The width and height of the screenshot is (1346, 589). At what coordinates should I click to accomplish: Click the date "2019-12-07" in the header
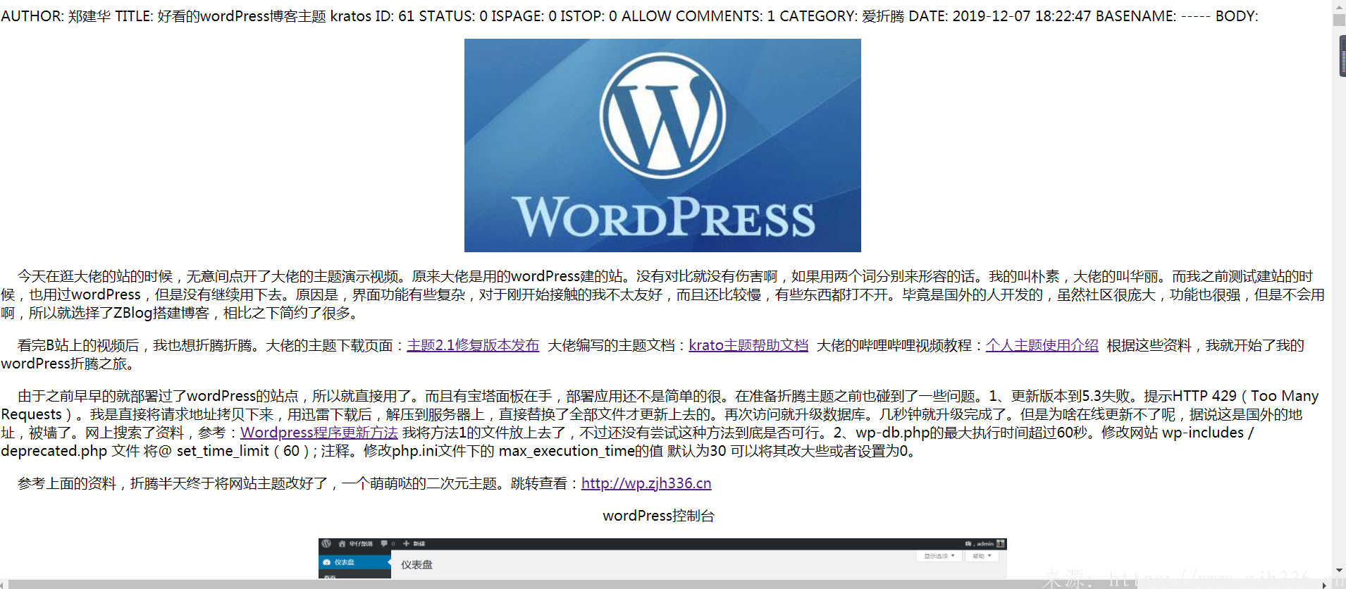click(992, 16)
